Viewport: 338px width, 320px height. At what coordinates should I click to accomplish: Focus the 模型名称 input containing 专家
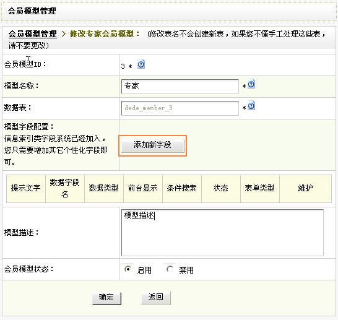tap(180, 87)
